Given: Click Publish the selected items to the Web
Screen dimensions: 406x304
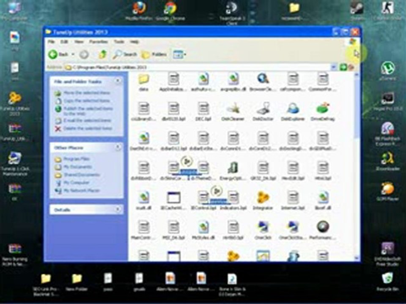Looking at the screenshot, I should pos(88,111).
